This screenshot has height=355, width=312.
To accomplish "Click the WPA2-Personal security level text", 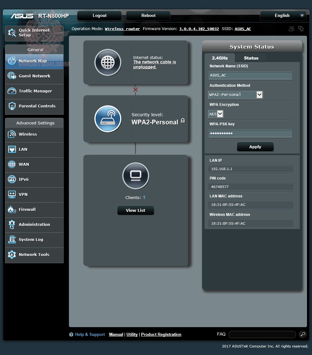I will pos(155,122).
